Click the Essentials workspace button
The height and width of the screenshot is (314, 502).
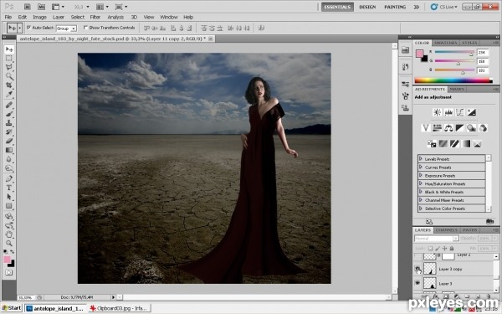point(337,7)
